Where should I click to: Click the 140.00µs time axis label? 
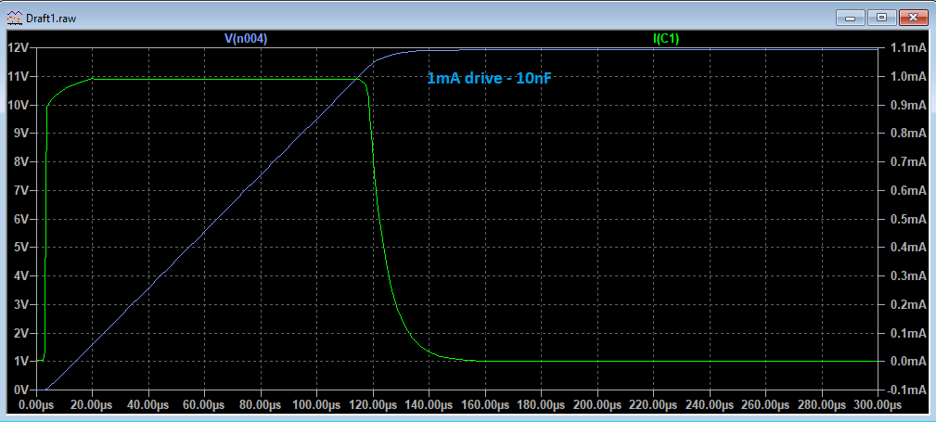pyautogui.click(x=430, y=405)
